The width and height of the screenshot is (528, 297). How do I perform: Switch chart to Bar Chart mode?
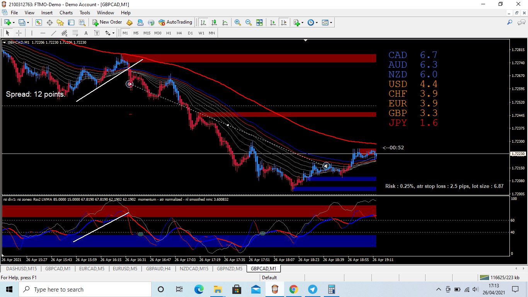tap(203, 22)
